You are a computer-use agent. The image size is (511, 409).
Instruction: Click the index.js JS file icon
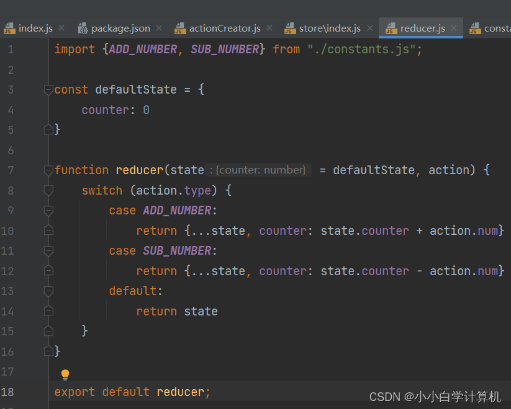(x=9, y=29)
